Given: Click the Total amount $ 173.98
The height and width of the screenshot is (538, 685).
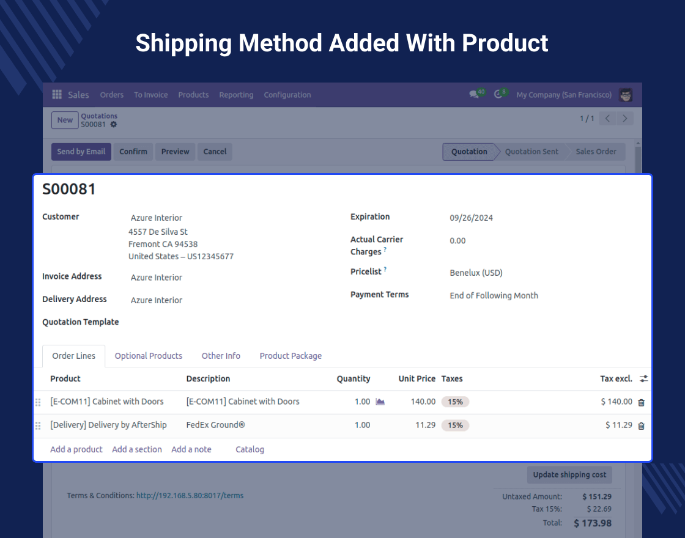Looking at the screenshot, I should click(593, 523).
